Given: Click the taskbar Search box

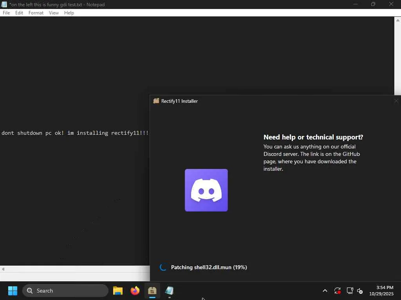Looking at the screenshot, I should 65,291.
